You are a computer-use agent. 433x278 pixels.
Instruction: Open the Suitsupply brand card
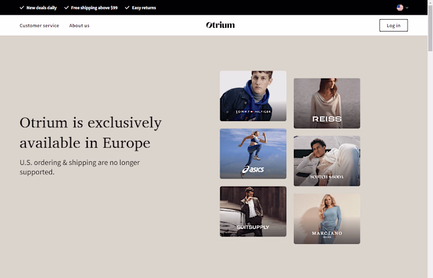[x=253, y=211]
